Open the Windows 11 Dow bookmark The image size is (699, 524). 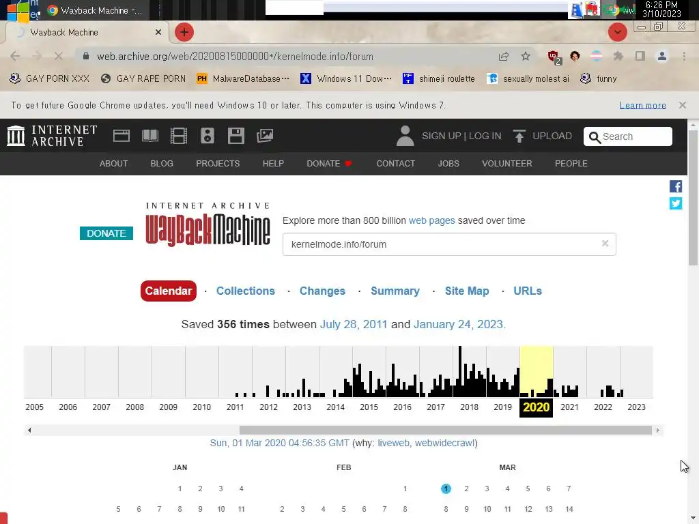point(346,79)
